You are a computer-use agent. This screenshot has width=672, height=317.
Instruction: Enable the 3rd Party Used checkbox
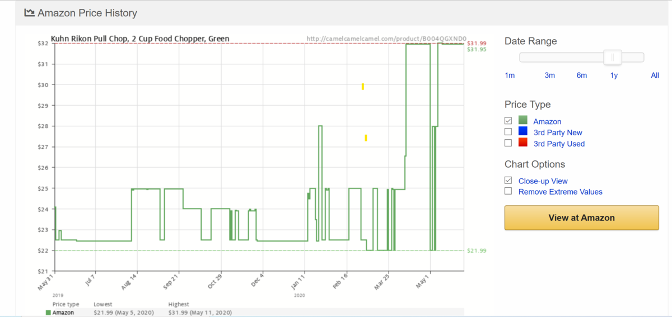click(x=508, y=143)
